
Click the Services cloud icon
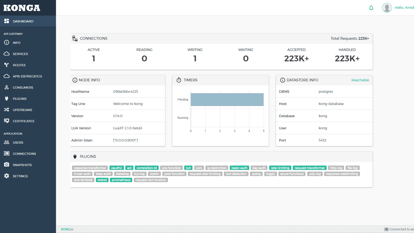tap(6, 54)
